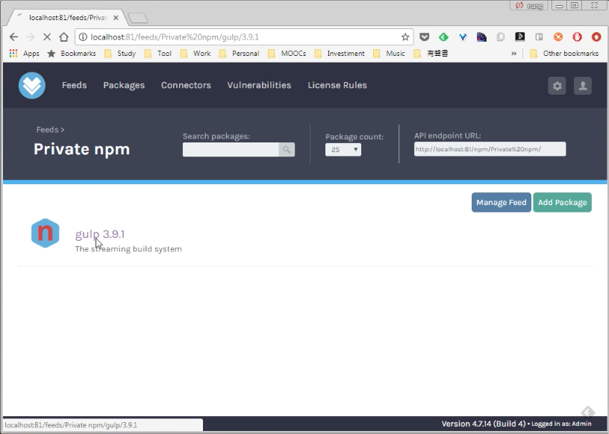Viewport: 609px width, 434px height.
Task: Open the Feeds menu
Action: pyautogui.click(x=74, y=86)
